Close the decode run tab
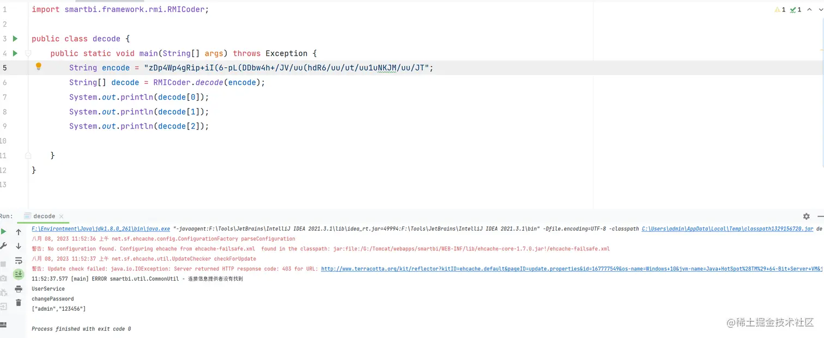 [61, 216]
